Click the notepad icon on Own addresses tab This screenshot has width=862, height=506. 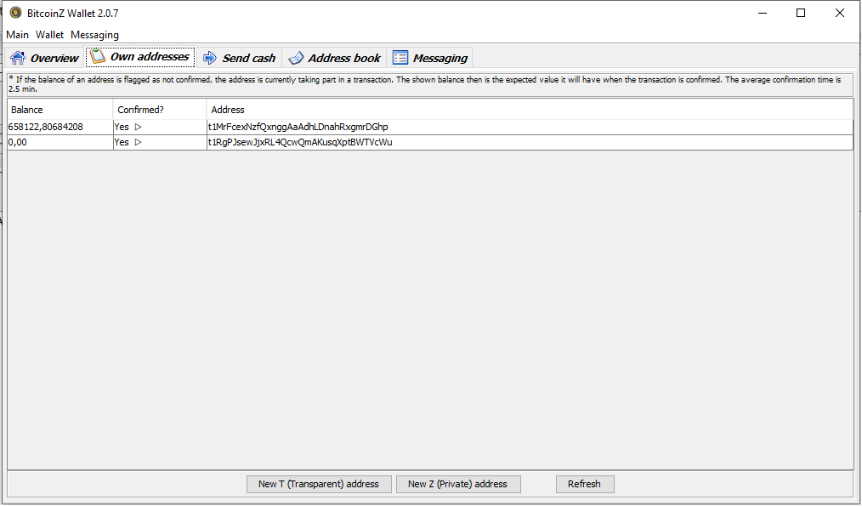coord(98,56)
